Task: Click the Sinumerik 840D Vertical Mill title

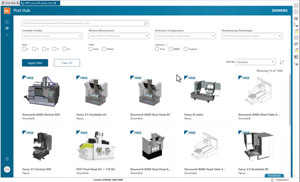Action: (41, 115)
